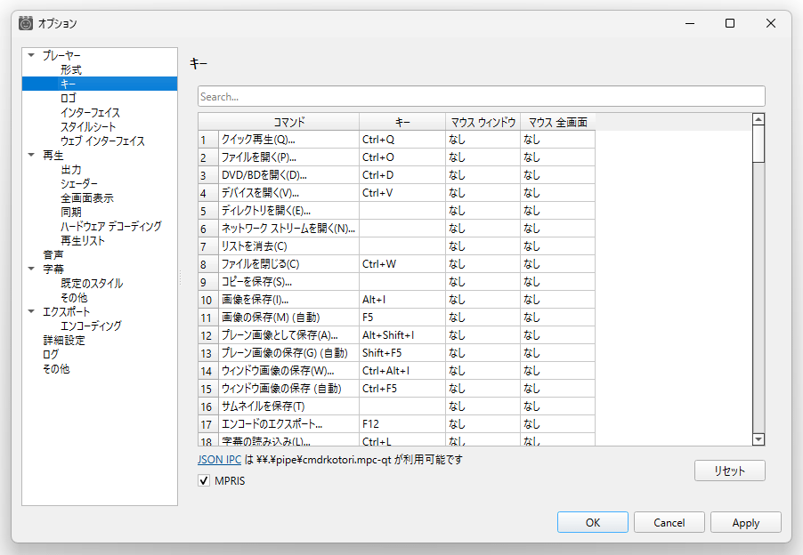The image size is (803, 555).
Task: Toggle the MPRIS checkbox
Action: pos(204,481)
